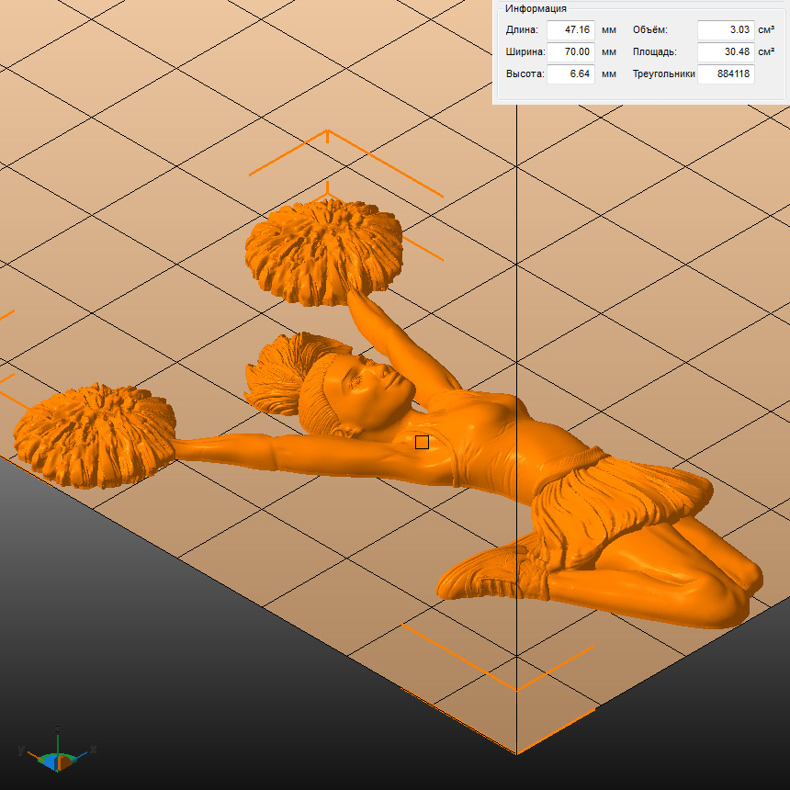Click the orange bounding box corner below the model

pyautogui.click(x=515, y=688)
